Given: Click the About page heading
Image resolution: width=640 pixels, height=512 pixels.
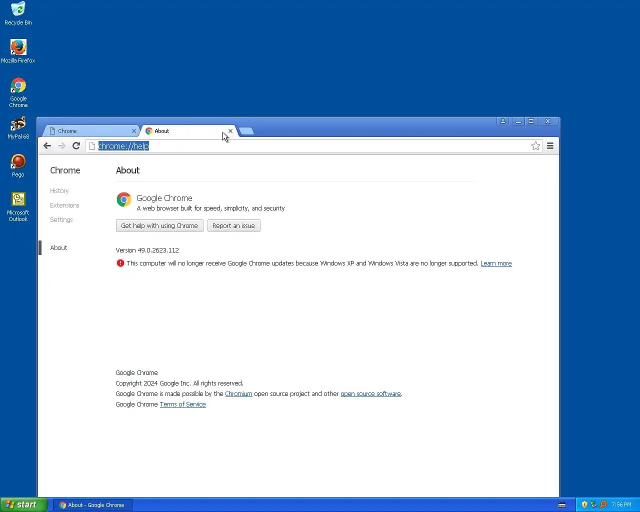Looking at the screenshot, I should 127,170.
